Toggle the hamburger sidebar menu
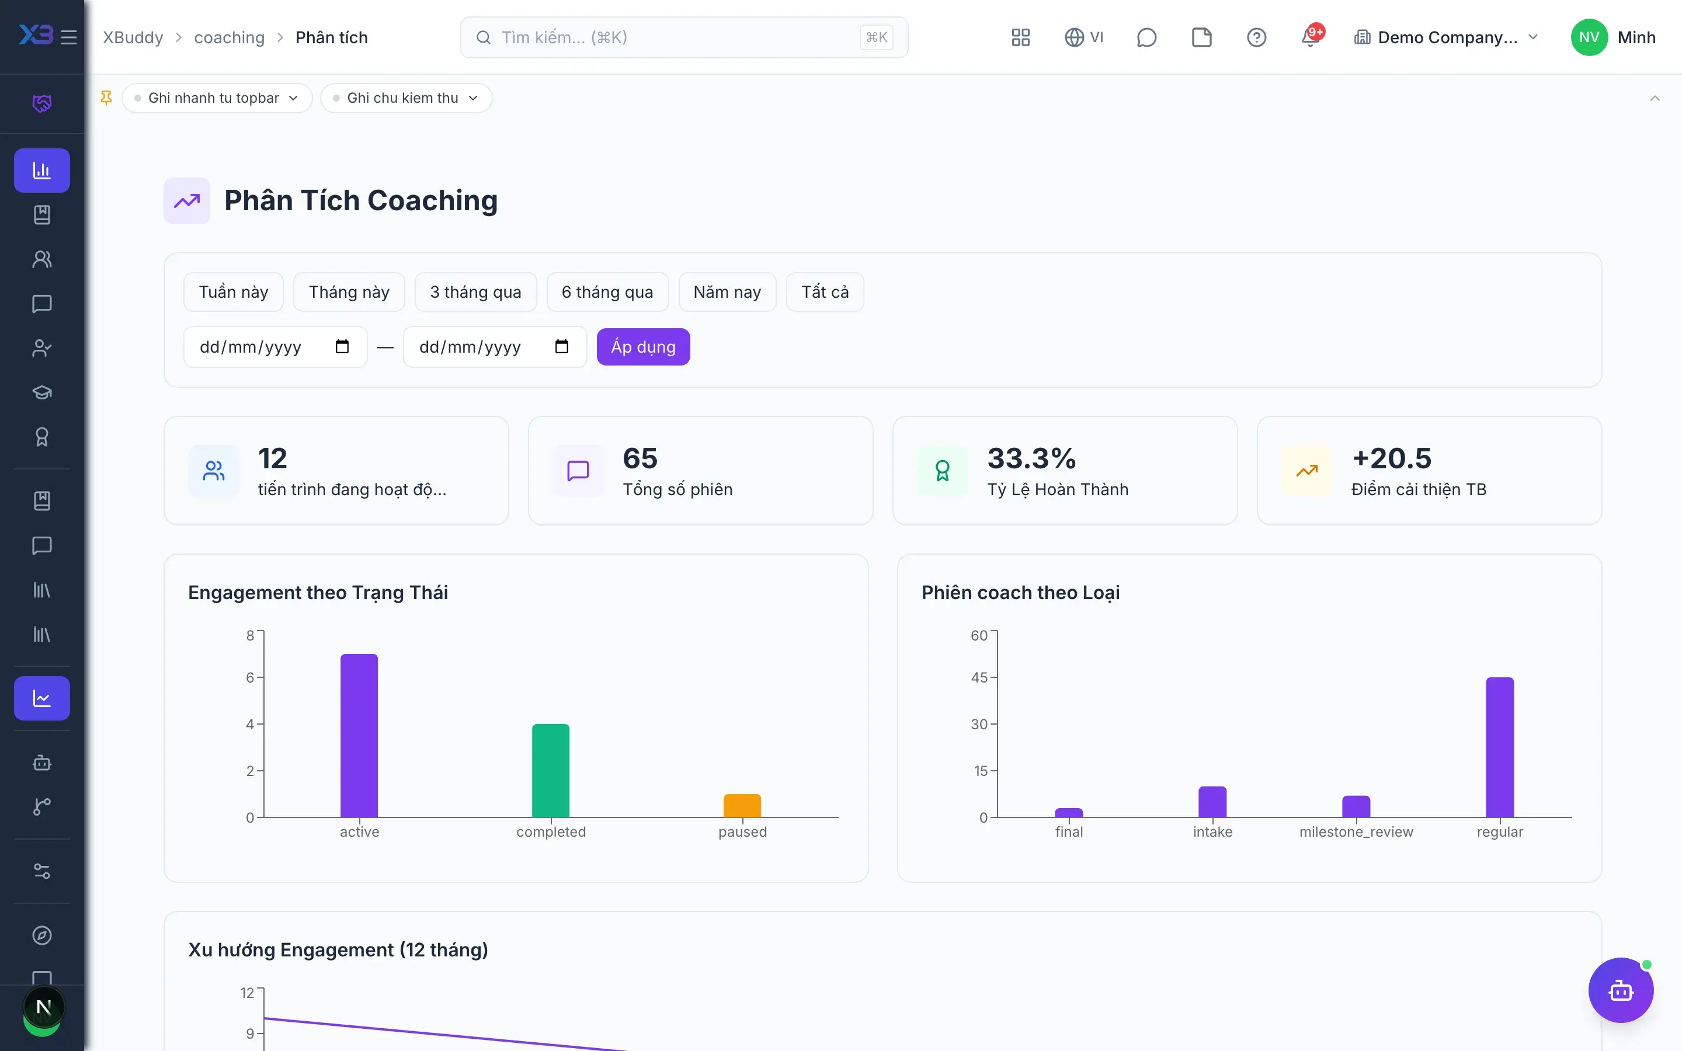Viewport: 1682px width, 1051px height. pos(69,37)
